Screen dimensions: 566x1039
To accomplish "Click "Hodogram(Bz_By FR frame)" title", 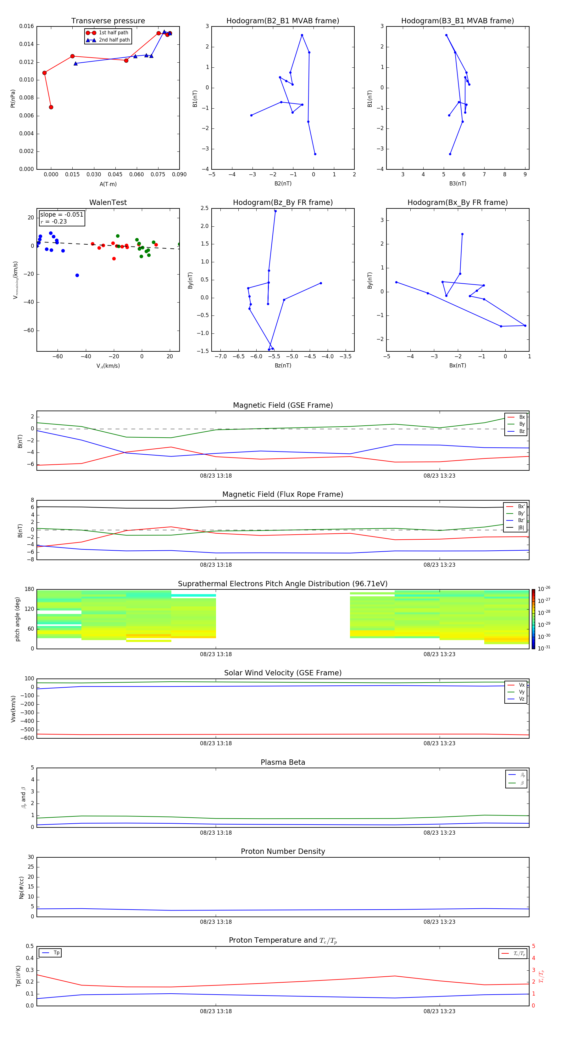I will (283, 202).
